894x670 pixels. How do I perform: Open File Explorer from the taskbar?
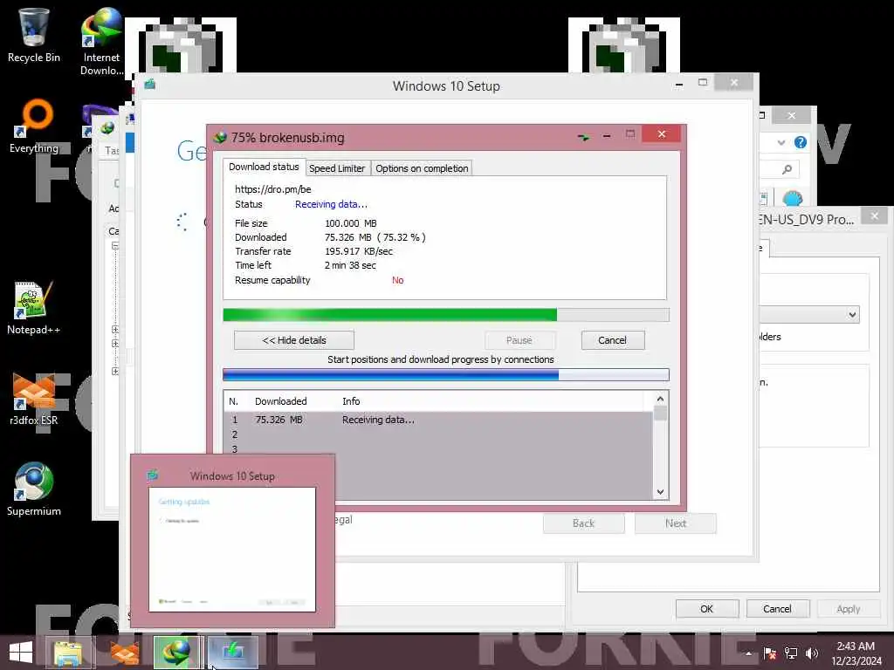coord(68,653)
